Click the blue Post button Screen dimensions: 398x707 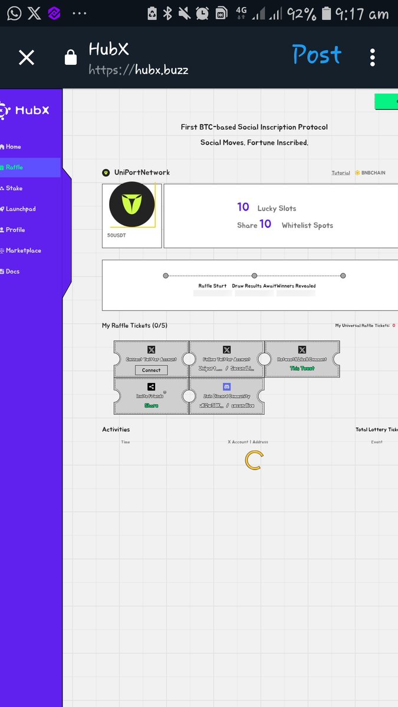317,55
